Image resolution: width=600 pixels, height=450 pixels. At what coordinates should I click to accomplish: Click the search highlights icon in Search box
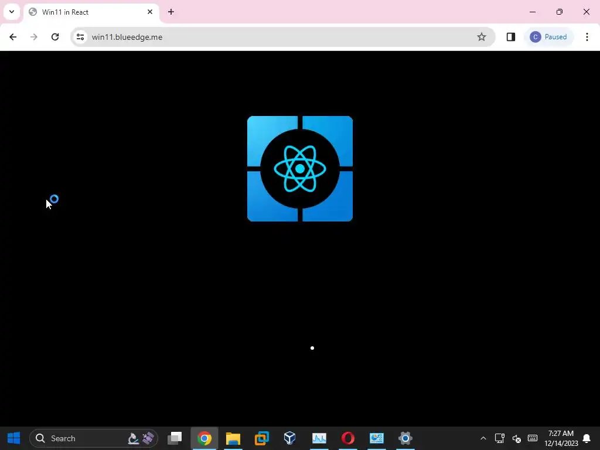coord(141,438)
